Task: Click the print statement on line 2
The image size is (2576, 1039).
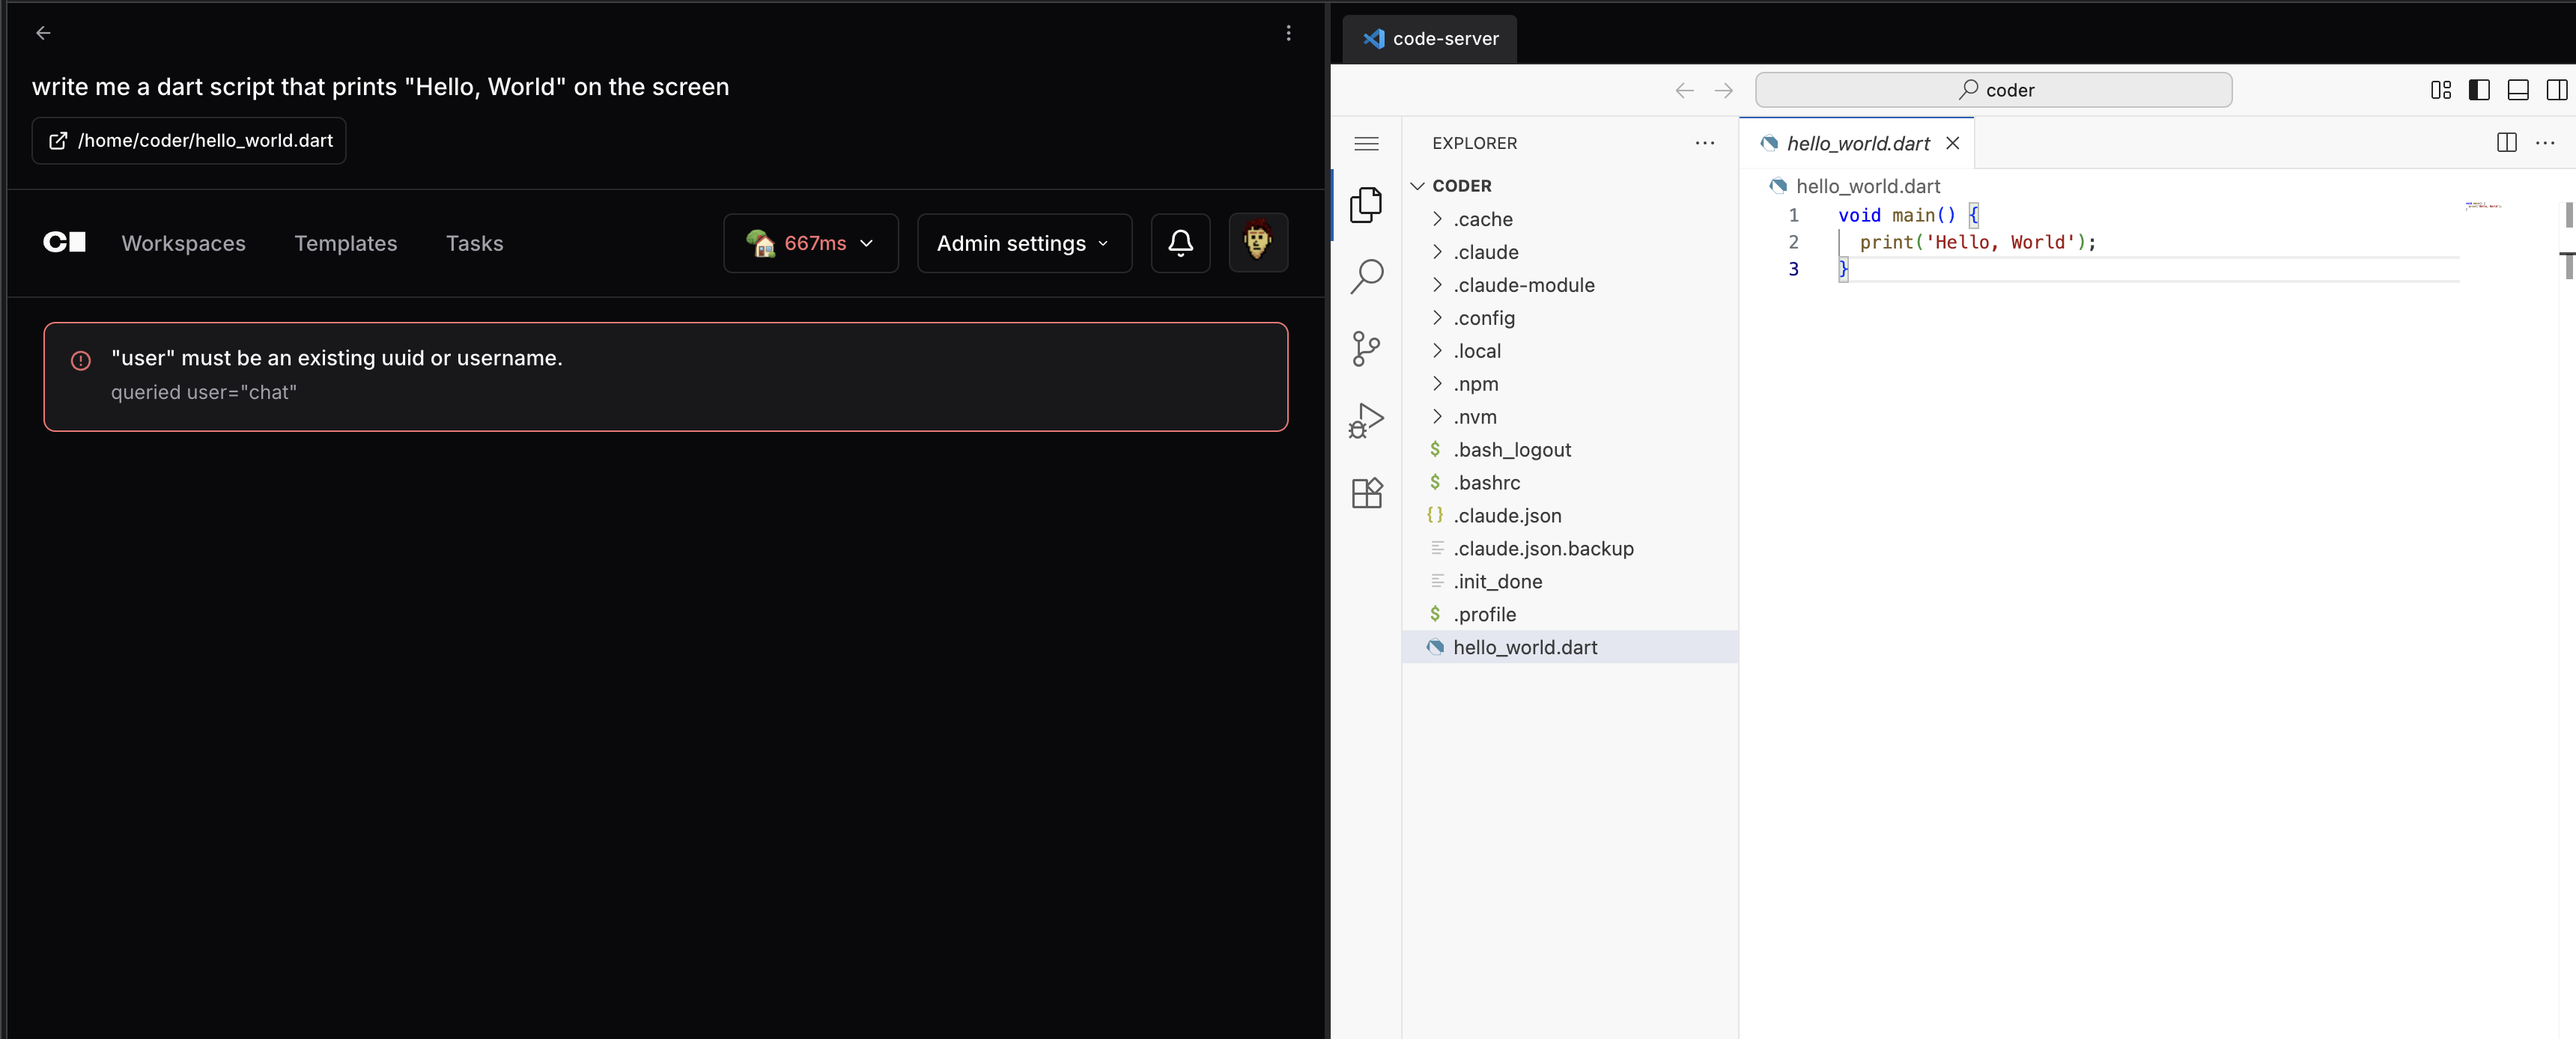Action: tap(1977, 242)
